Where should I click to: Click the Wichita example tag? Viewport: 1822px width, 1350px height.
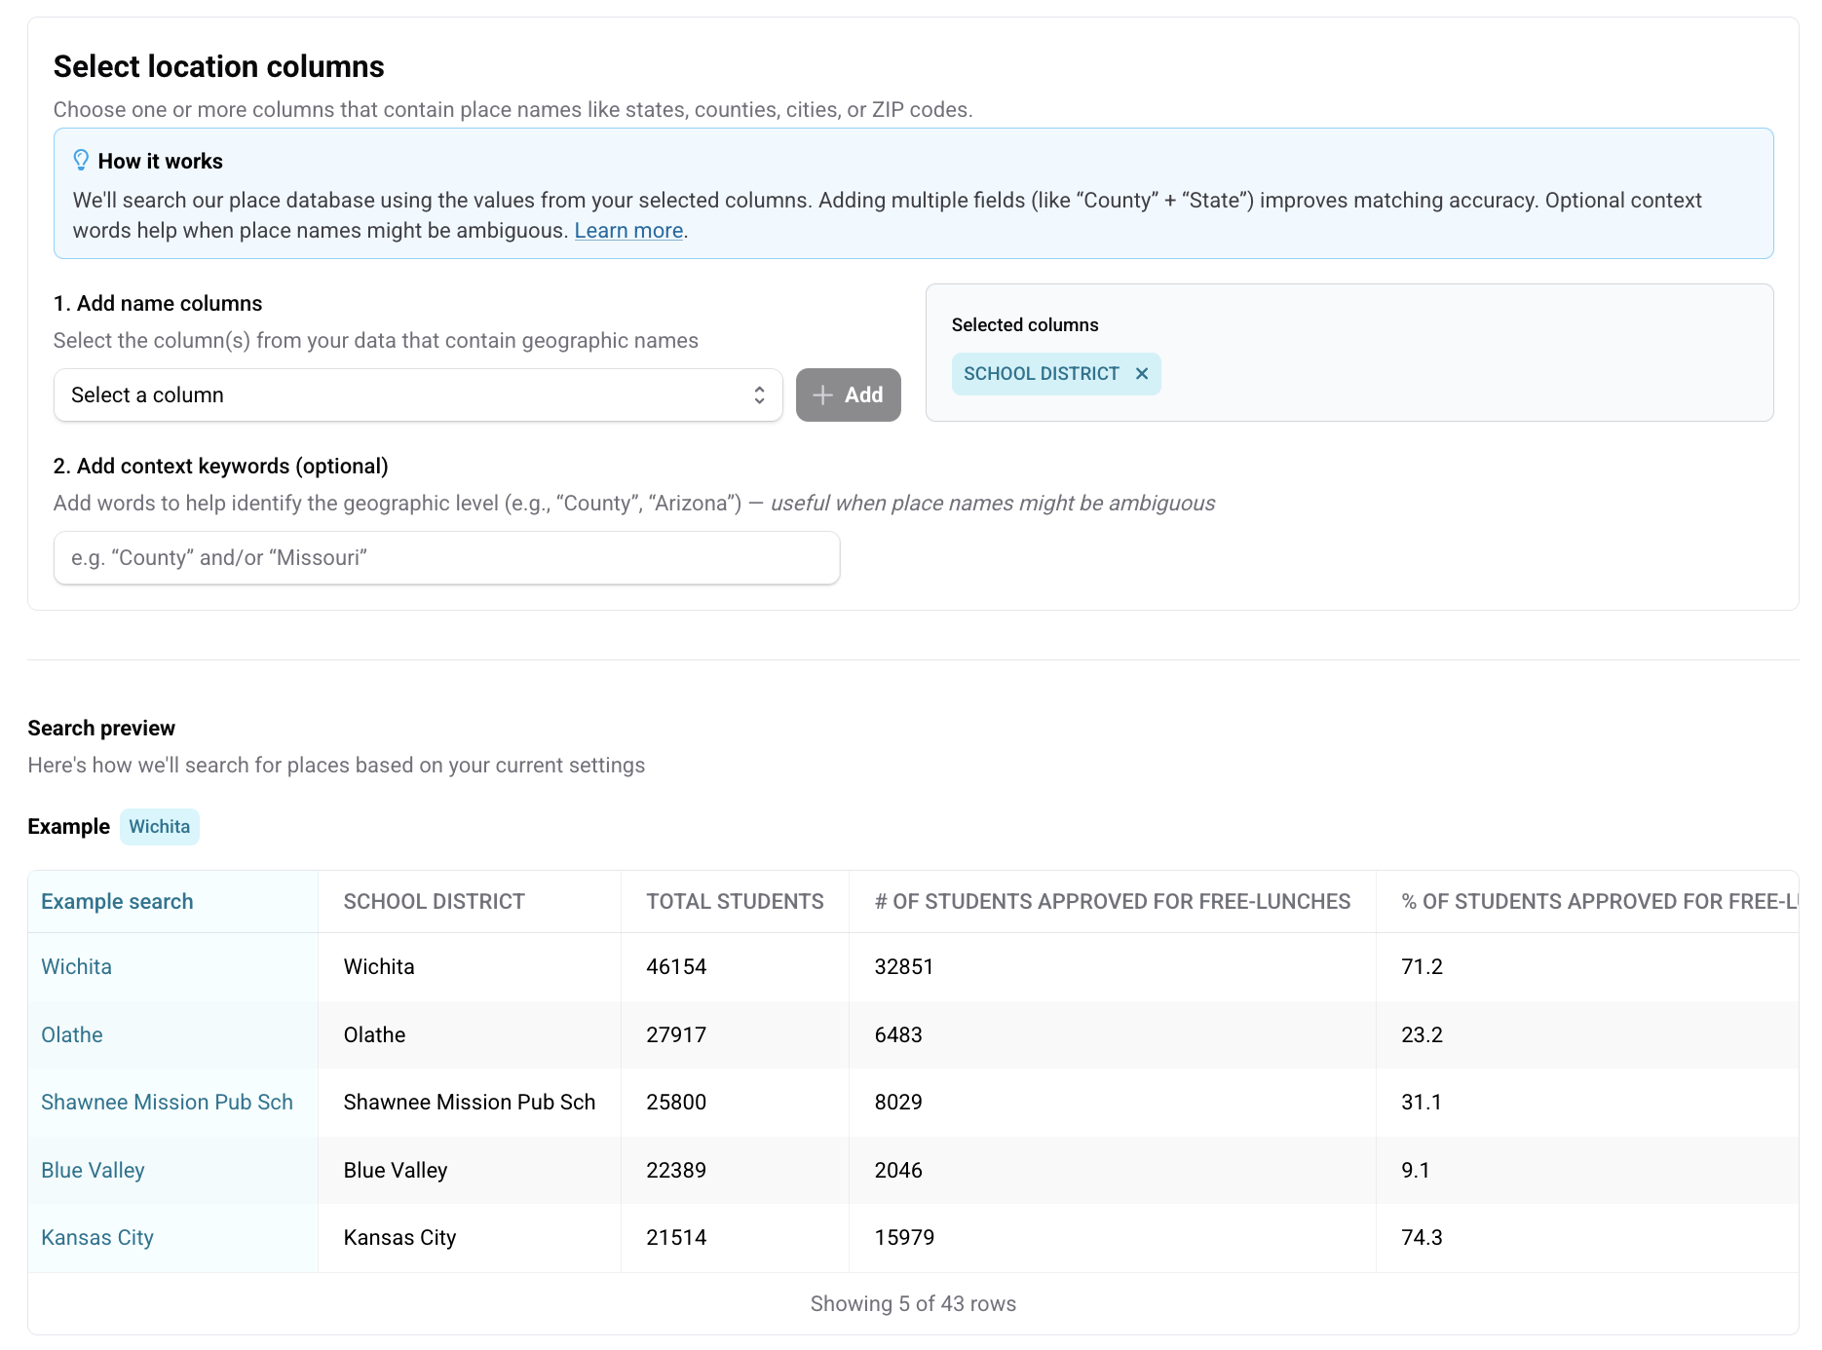(160, 827)
